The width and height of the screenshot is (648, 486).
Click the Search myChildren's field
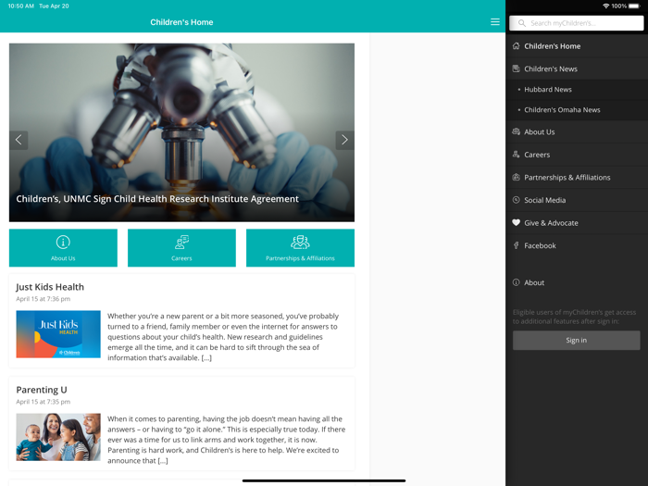pos(576,23)
